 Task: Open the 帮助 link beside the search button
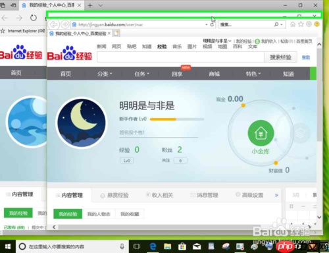coord(306,57)
